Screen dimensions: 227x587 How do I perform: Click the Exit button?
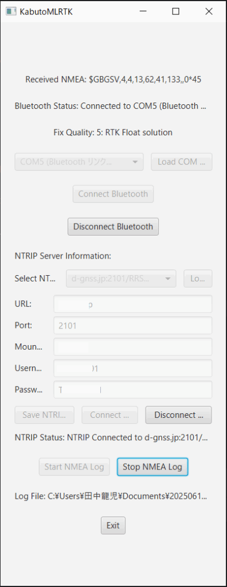[113, 525]
